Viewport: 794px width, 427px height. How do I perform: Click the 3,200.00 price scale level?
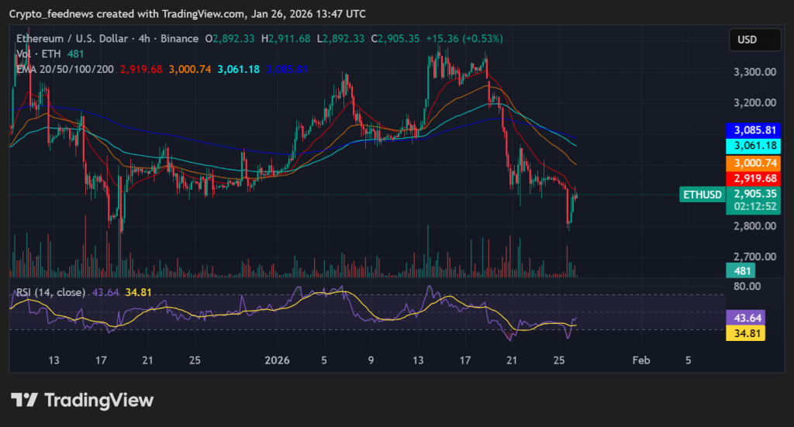point(754,103)
